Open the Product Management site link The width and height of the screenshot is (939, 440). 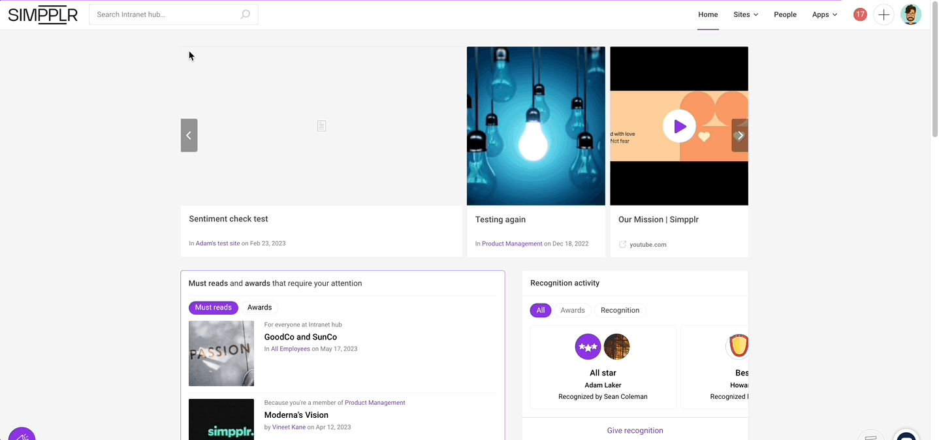pyautogui.click(x=512, y=244)
